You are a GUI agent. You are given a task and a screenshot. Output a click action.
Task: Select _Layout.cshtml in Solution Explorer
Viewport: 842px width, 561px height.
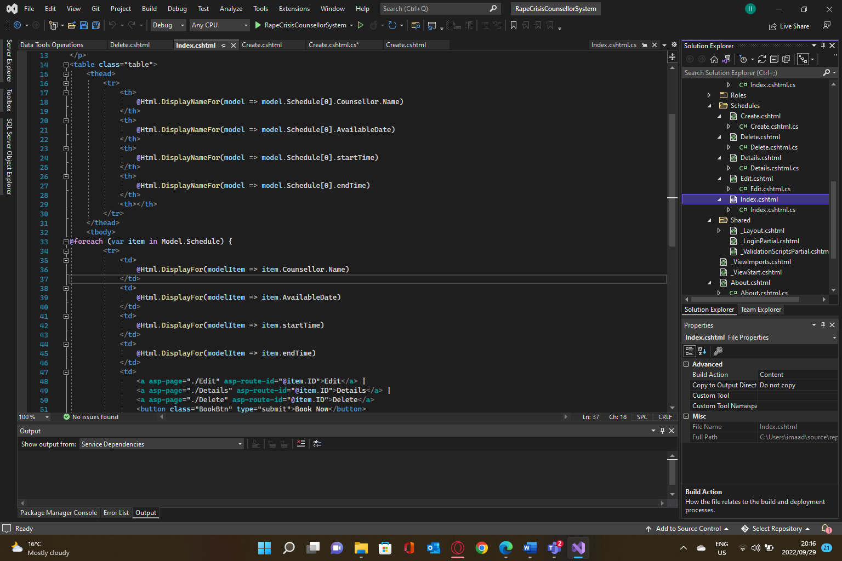tap(763, 231)
